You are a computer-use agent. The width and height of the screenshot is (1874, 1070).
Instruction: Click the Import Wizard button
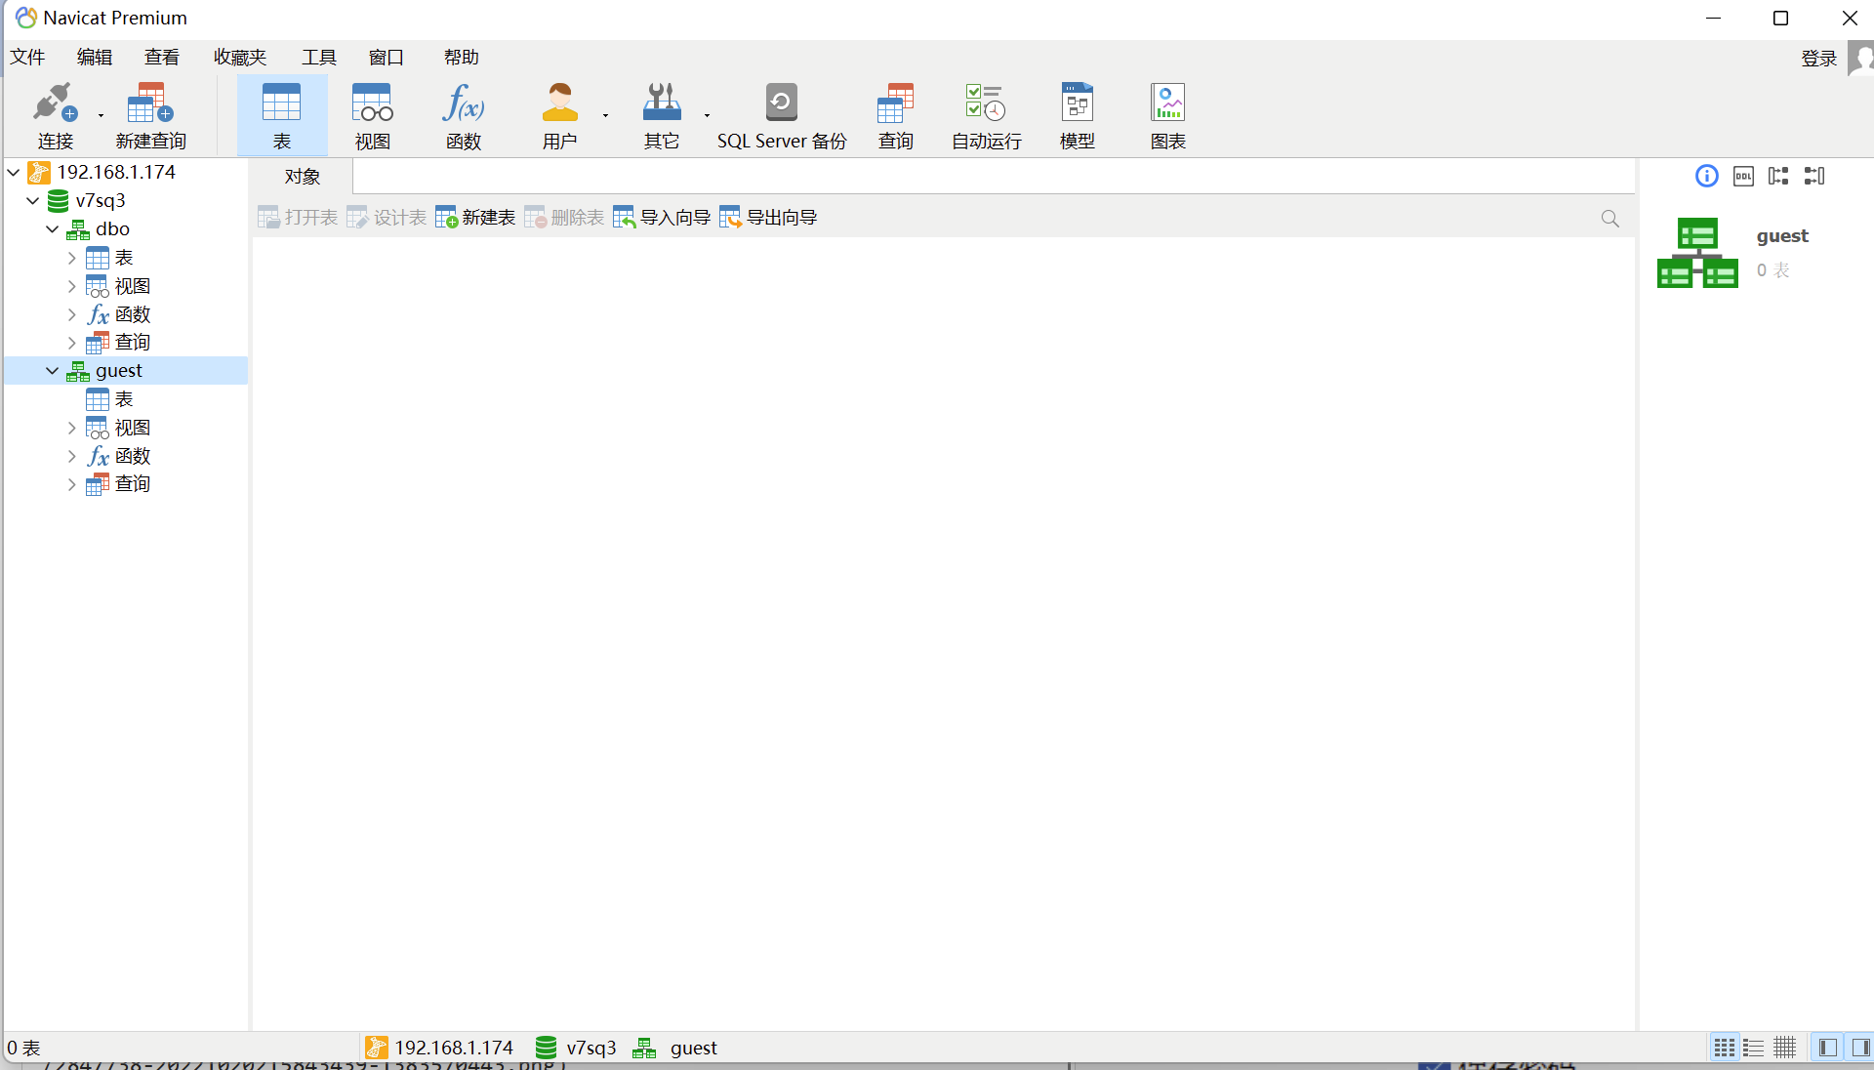662,218
